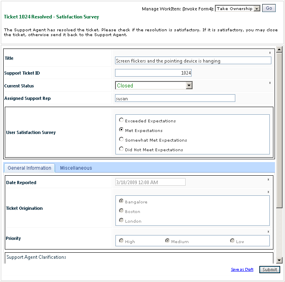This screenshot has width=285, height=282.
Task: Select Exceeded Expectations radio button
Action: pos(121,120)
